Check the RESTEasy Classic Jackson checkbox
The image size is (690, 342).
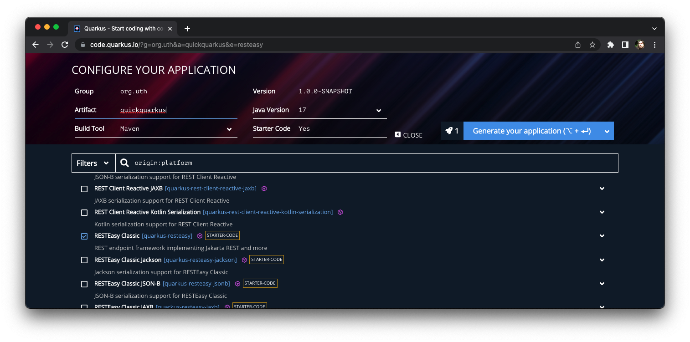click(x=84, y=260)
